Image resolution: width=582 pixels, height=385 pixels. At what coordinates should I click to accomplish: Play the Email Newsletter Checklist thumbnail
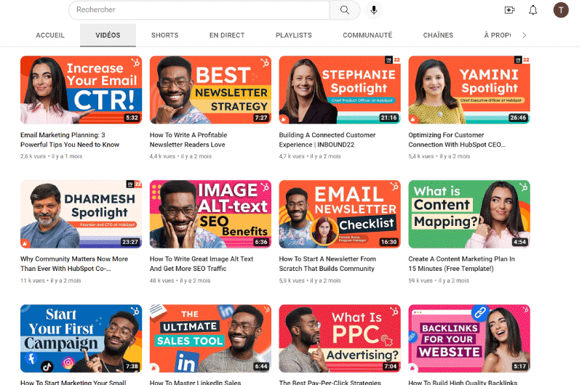pyautogui.click(x=340, y=214)
